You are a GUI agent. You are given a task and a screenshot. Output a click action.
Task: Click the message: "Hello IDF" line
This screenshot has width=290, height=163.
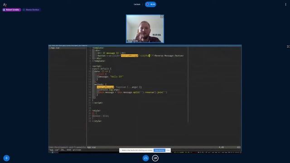(x=111, y=77)
